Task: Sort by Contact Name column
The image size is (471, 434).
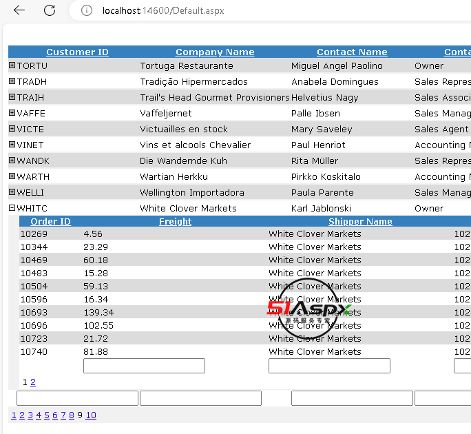Action: [x=352, y=52]
